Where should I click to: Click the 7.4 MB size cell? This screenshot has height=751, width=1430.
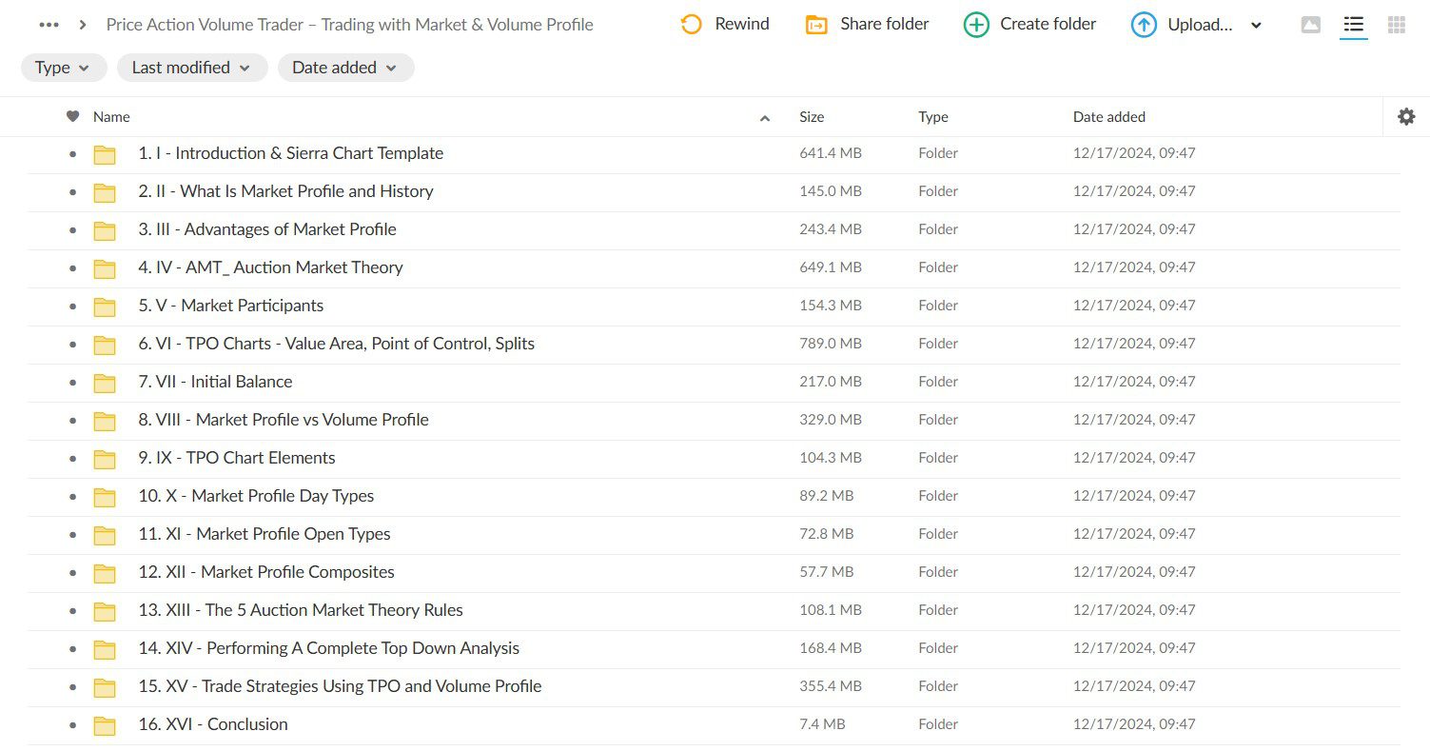(823, 724)
